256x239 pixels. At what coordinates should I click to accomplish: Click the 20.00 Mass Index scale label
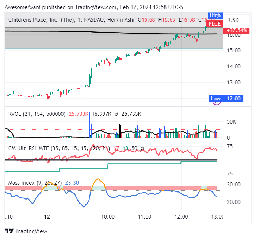click(234, 202)
